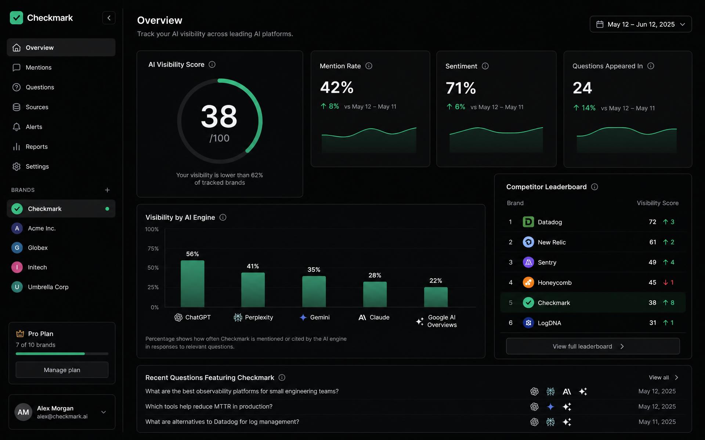Click View full leaderboard button
The image size is (705, 440).
593,346
